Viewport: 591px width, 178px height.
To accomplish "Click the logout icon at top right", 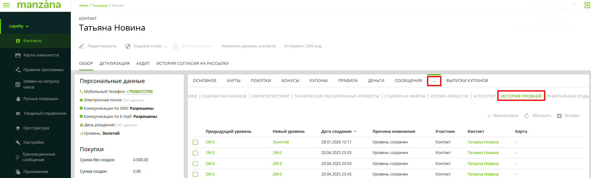I will pyautogui.click(x=587, y=5).
